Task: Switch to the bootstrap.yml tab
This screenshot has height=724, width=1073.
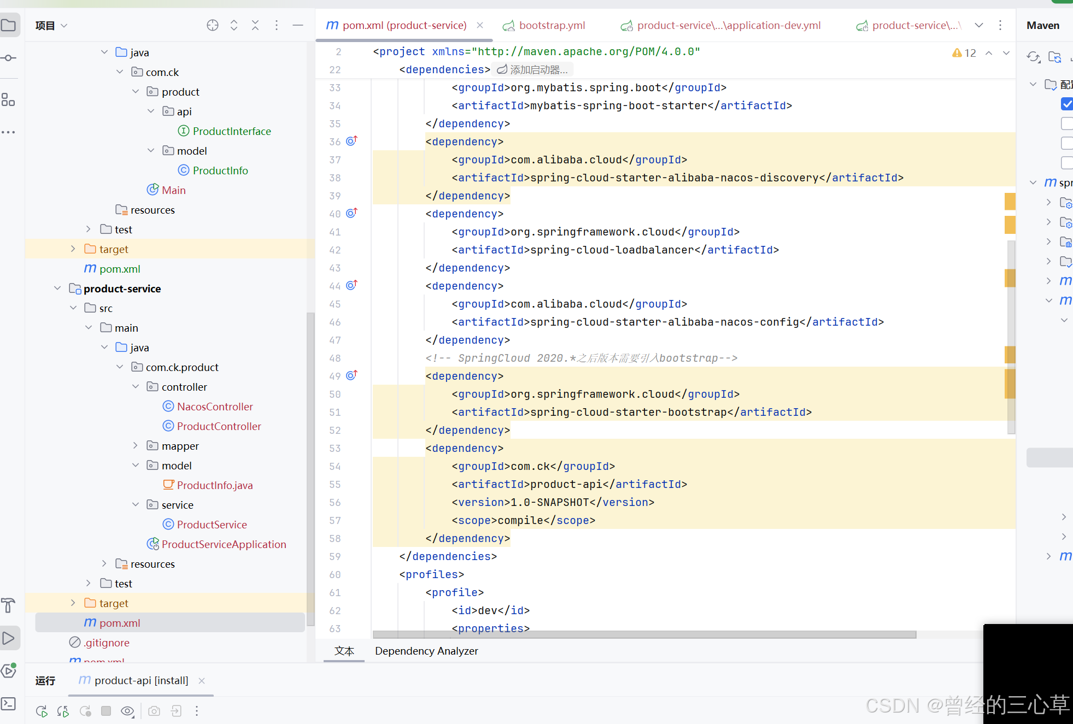Action: [x=552, y=25]
